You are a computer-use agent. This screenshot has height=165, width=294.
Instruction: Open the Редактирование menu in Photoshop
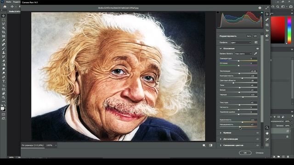click(17, 2)
